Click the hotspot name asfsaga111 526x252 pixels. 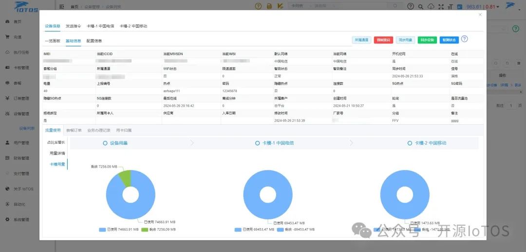(172, 91)
